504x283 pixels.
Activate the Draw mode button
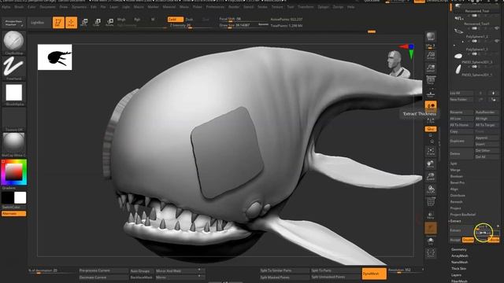pos(72,23)
